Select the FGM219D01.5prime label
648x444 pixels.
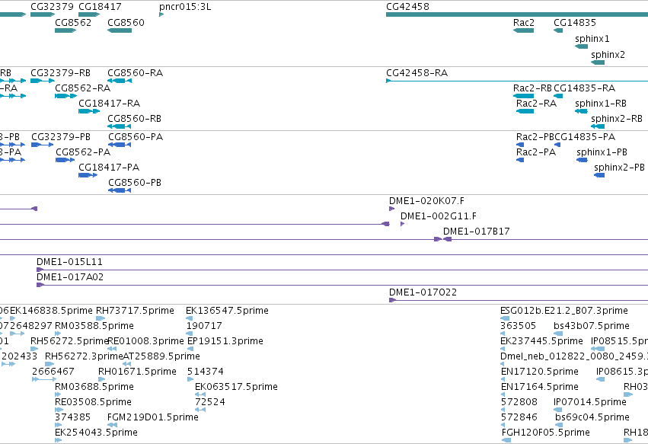(153, 417)
